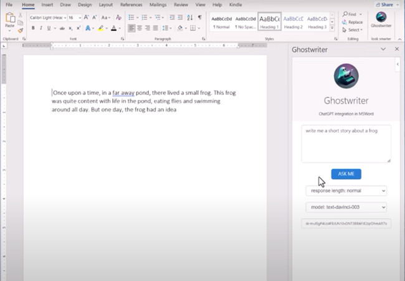
Task: Click the Numbering list icon
Action: click(x=145, y=17)
